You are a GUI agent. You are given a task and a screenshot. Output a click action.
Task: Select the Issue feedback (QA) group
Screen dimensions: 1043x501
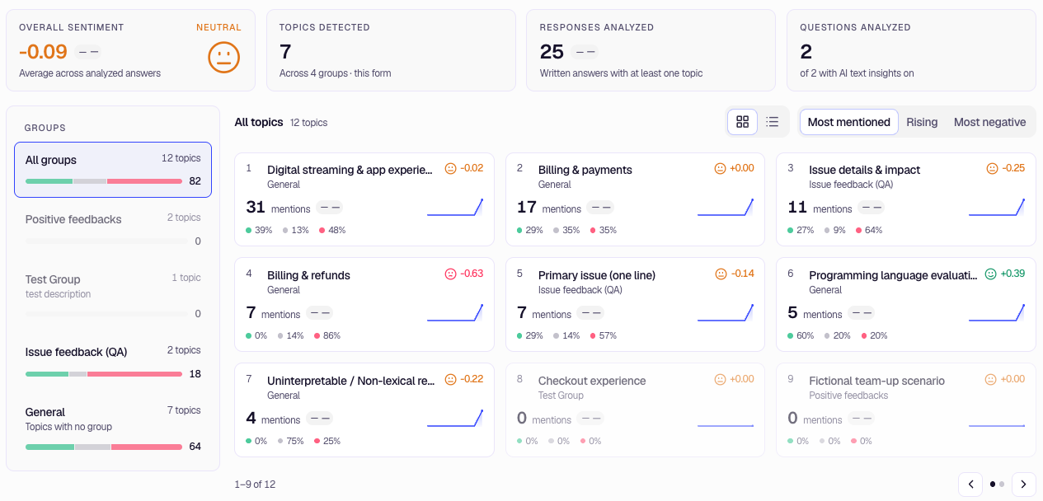pyautogui.click(x=113, y=362)
